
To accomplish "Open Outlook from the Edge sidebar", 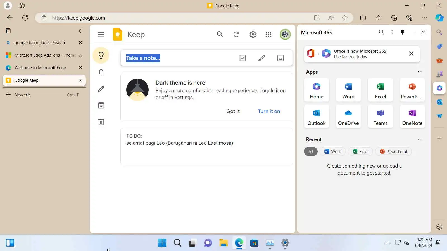I will point(439,102).
